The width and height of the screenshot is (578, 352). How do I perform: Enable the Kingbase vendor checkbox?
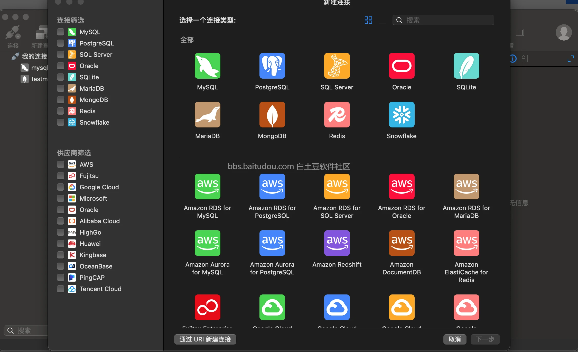(61, 255)
